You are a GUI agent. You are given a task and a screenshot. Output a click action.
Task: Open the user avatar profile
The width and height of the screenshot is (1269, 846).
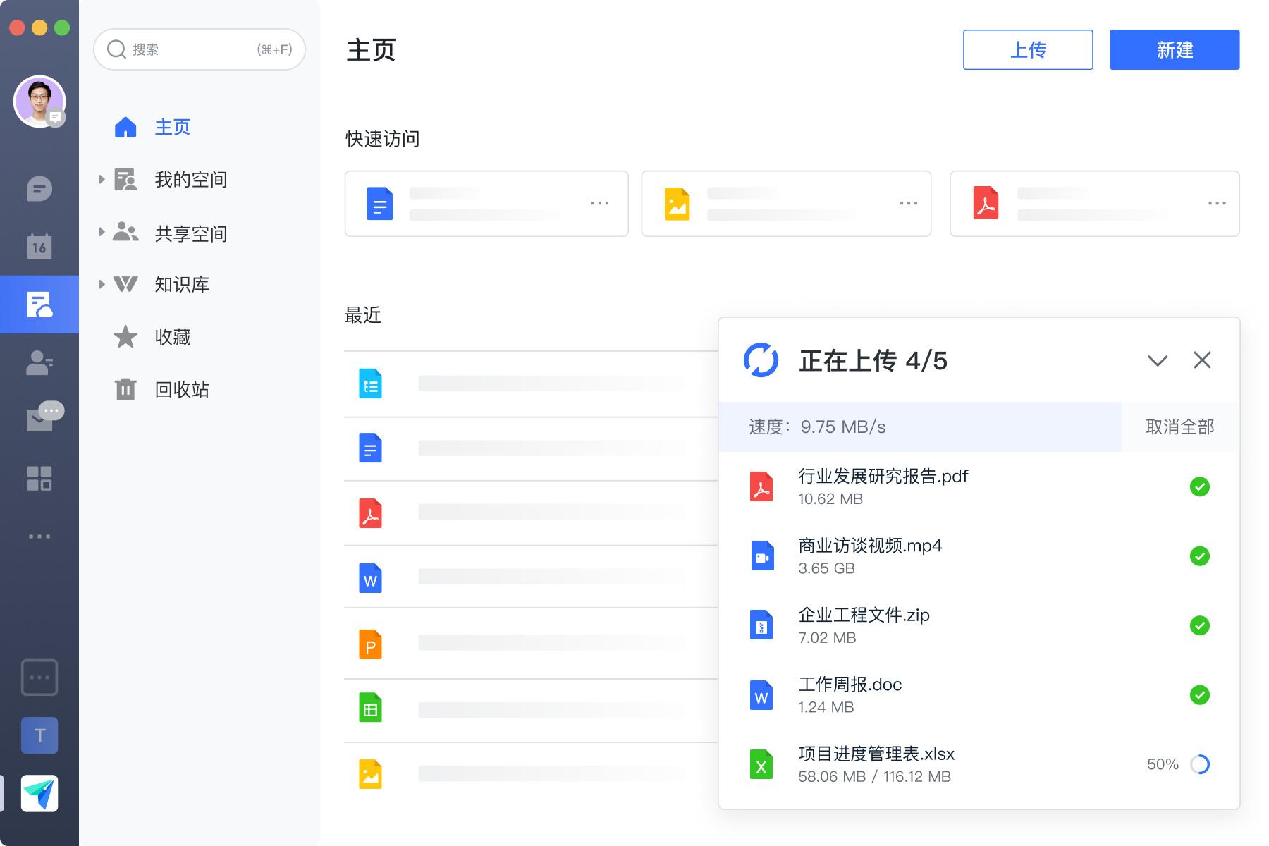click(39, 102)
